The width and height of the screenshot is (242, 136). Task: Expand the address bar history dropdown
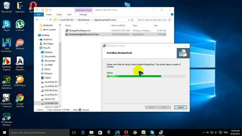pos(129,20)
